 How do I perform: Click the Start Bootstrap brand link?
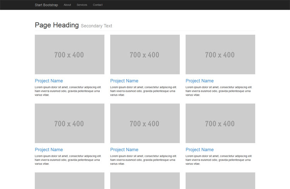(46, 5)
